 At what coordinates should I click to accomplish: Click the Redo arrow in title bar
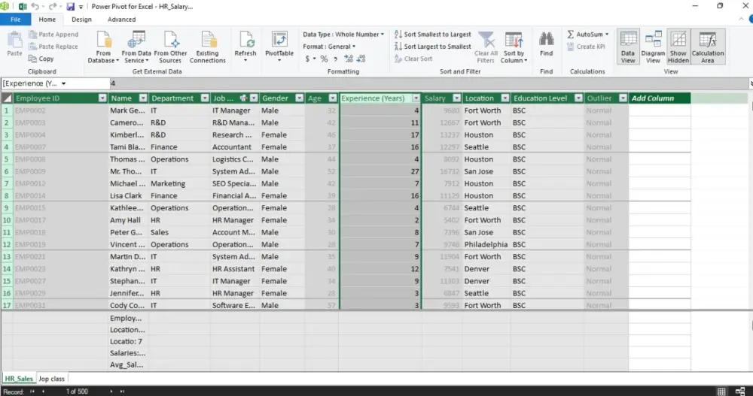53,7
